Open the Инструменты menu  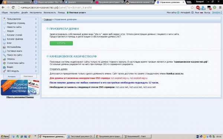click(x=36, y=13)
